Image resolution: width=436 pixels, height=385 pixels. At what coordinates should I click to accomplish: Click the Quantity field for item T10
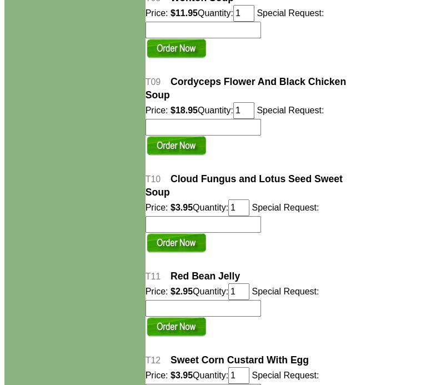point(238,208)
